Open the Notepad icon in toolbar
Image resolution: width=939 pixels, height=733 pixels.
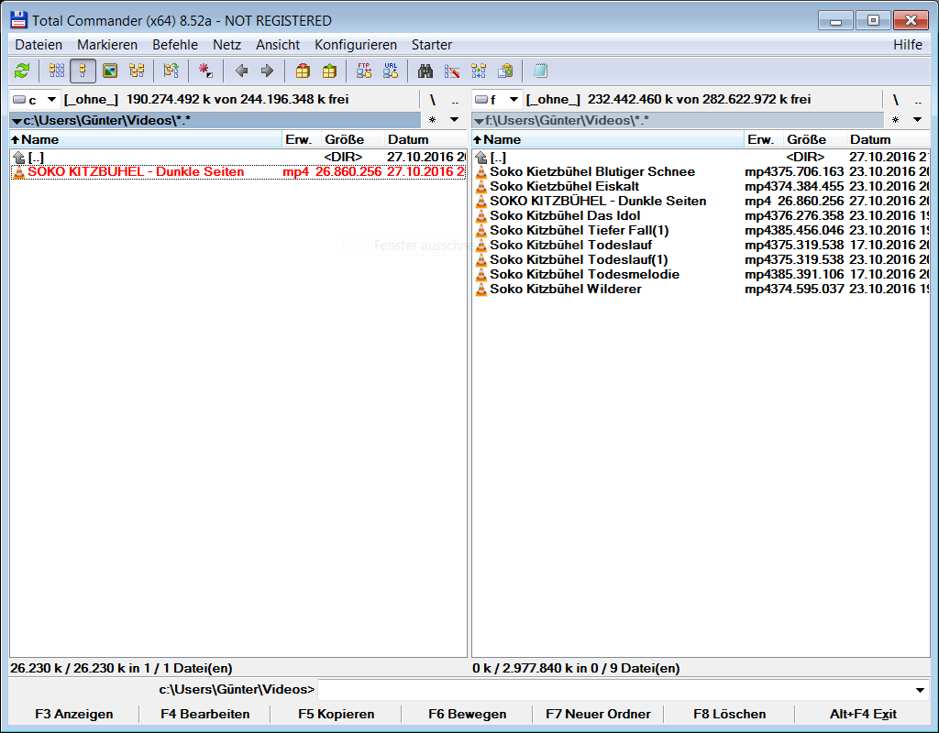point(540,71)
